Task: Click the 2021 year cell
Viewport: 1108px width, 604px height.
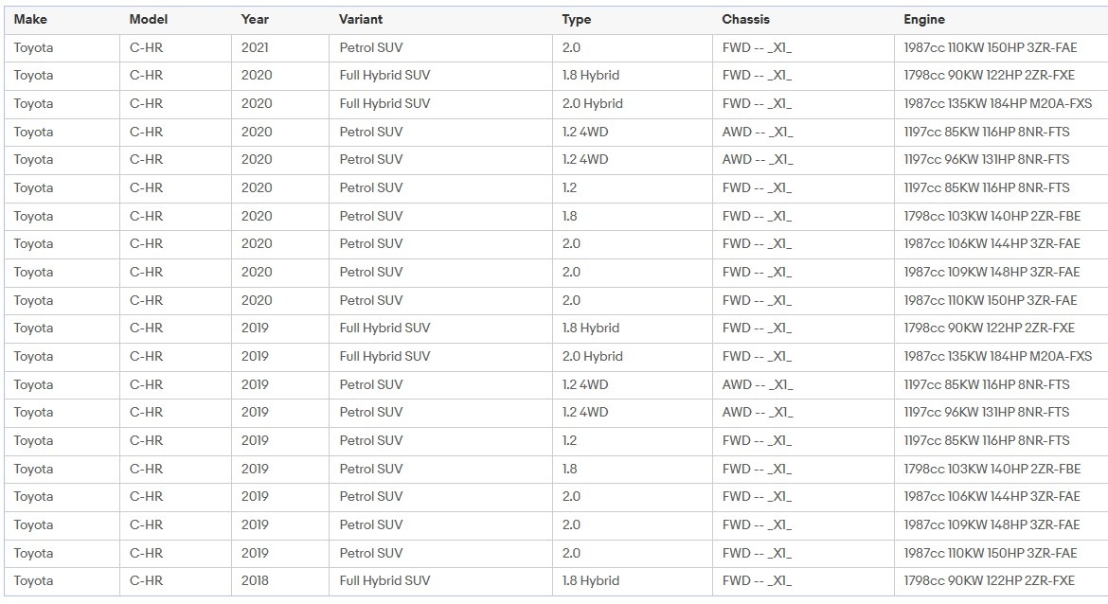Action: click(x=257, y=47)
